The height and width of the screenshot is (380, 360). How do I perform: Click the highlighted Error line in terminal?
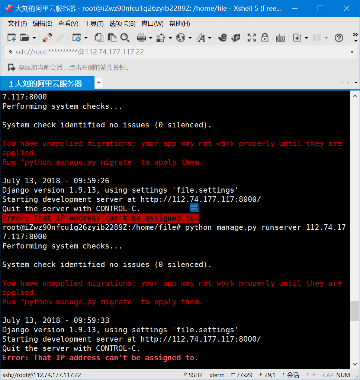[x=100, y=218]
